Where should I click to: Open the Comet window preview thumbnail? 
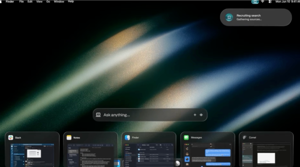266,155
